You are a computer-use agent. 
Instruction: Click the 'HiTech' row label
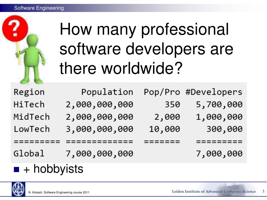[29, 104]
